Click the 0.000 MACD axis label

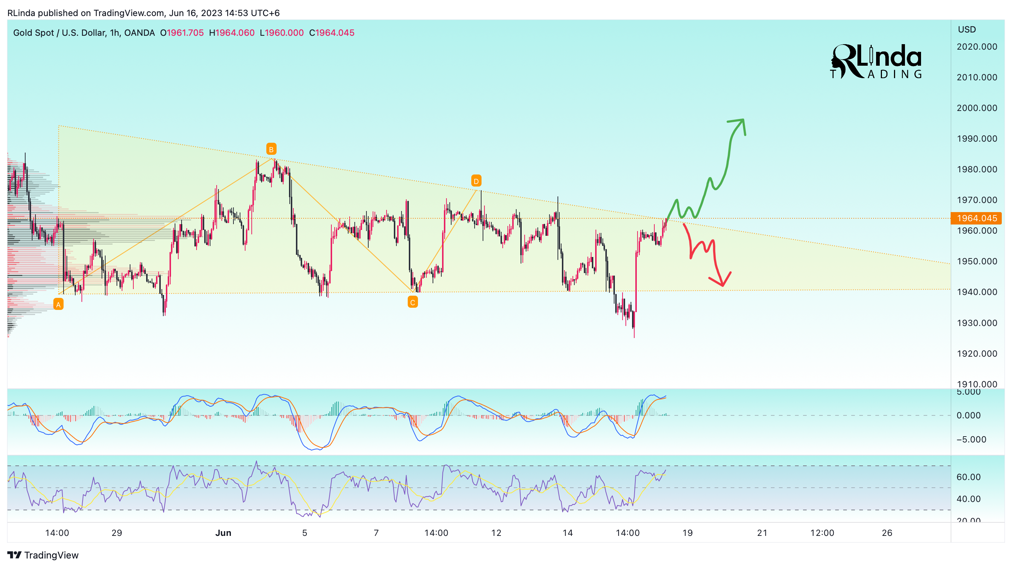pos(969,415)
